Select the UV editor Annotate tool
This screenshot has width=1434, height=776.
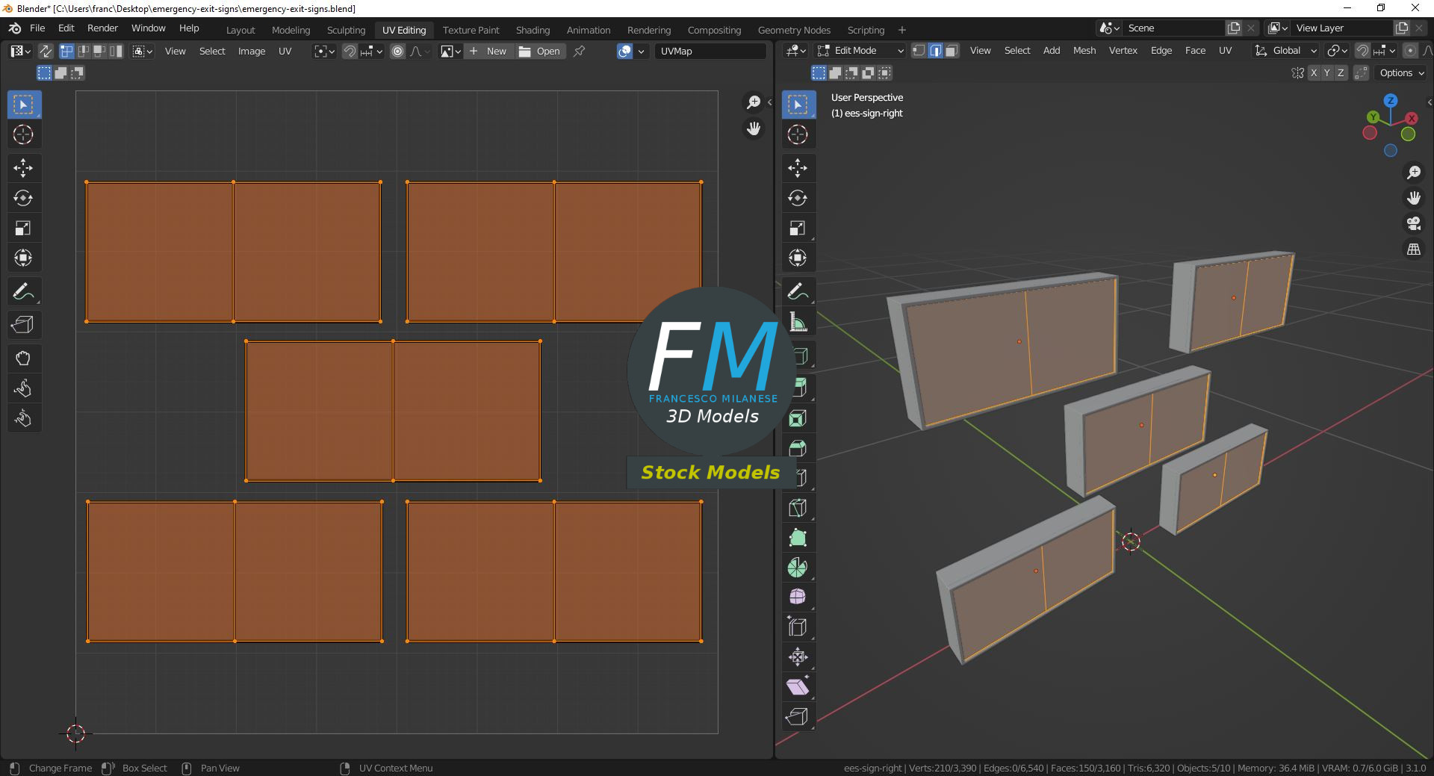pos(23,291)
